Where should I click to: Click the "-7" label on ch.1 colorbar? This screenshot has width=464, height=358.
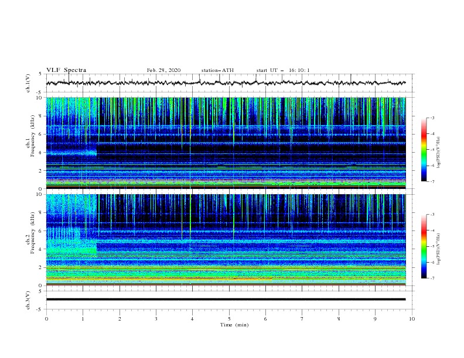(432, 182)
